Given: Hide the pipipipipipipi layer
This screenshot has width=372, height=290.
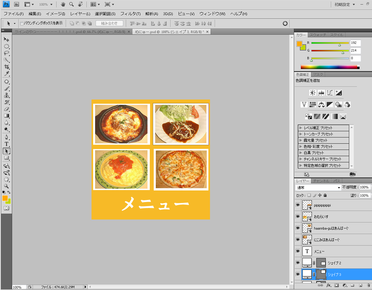Looking at the screenshot, I should coord(298,205).
